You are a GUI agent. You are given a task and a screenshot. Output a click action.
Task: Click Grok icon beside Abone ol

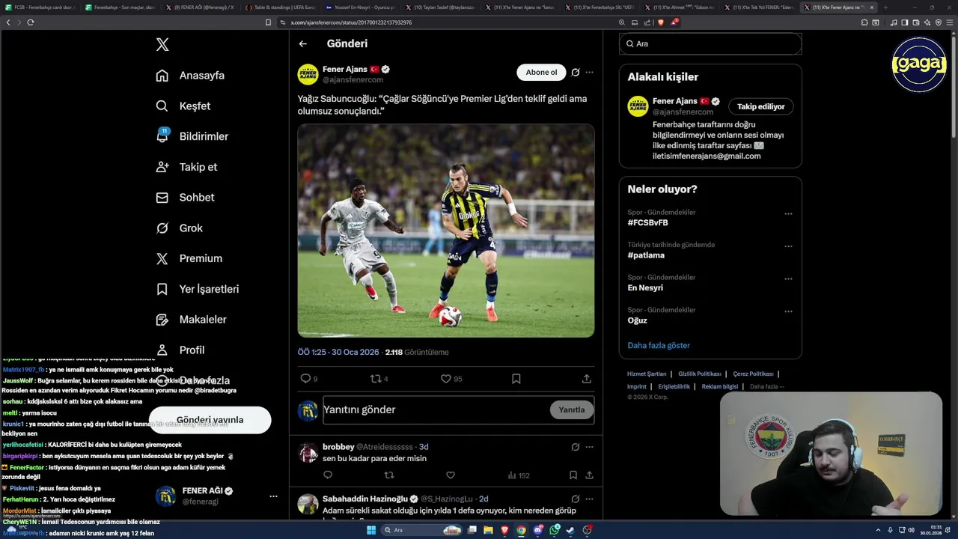tap(576, 73)
